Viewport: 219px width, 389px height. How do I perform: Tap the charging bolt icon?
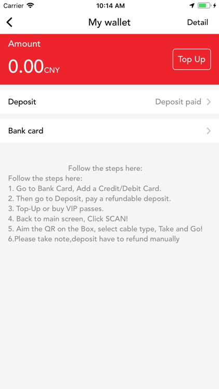pyautogui.click(x=214, y=6)
